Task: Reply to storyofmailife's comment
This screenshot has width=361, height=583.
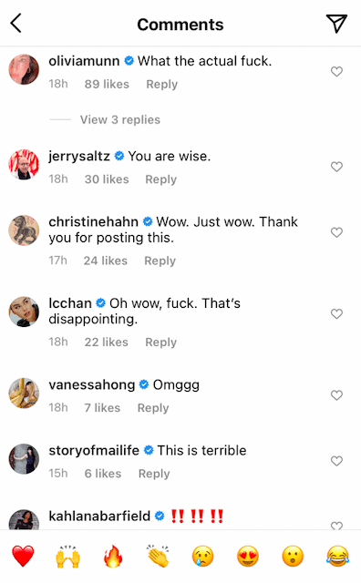Action: tap(154, 474)
